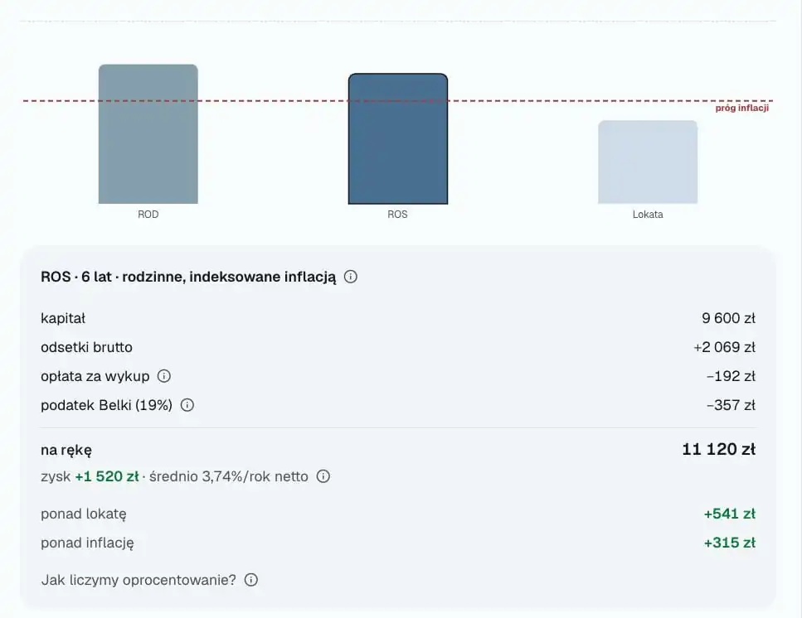Click the ROD label under chart

click(x=148, y=215)
